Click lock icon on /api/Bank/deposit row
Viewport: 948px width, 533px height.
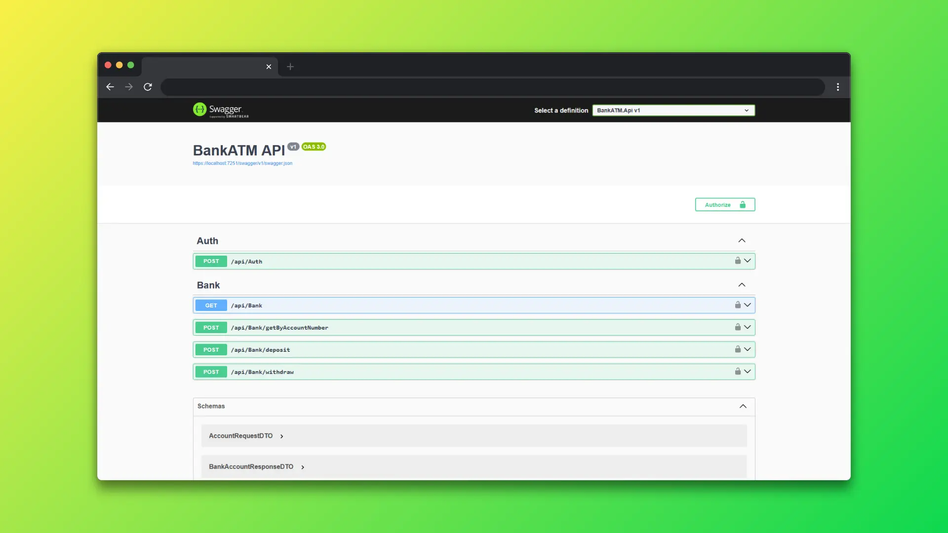coord(738,349)
